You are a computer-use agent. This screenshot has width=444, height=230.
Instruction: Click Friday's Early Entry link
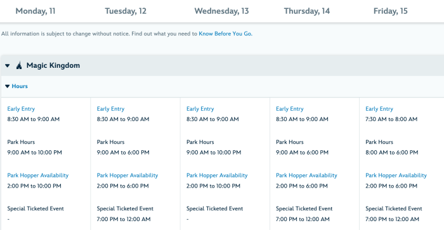[x=379, y=109]
